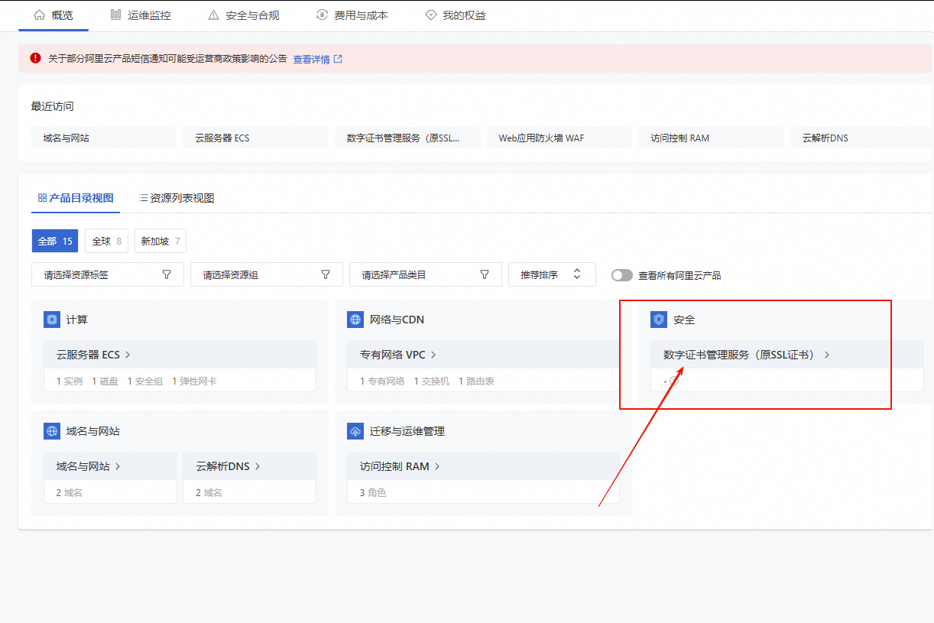The width and height of the screenshot is (934, 623).
Task: Switch to 资源列表视图 view tab
Action: (177, 198)
